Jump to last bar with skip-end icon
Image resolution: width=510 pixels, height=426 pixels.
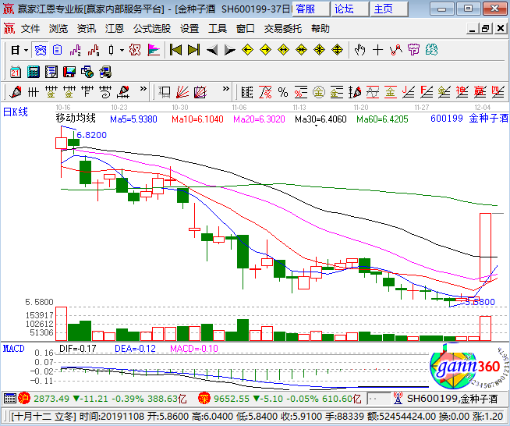(194, 50)
